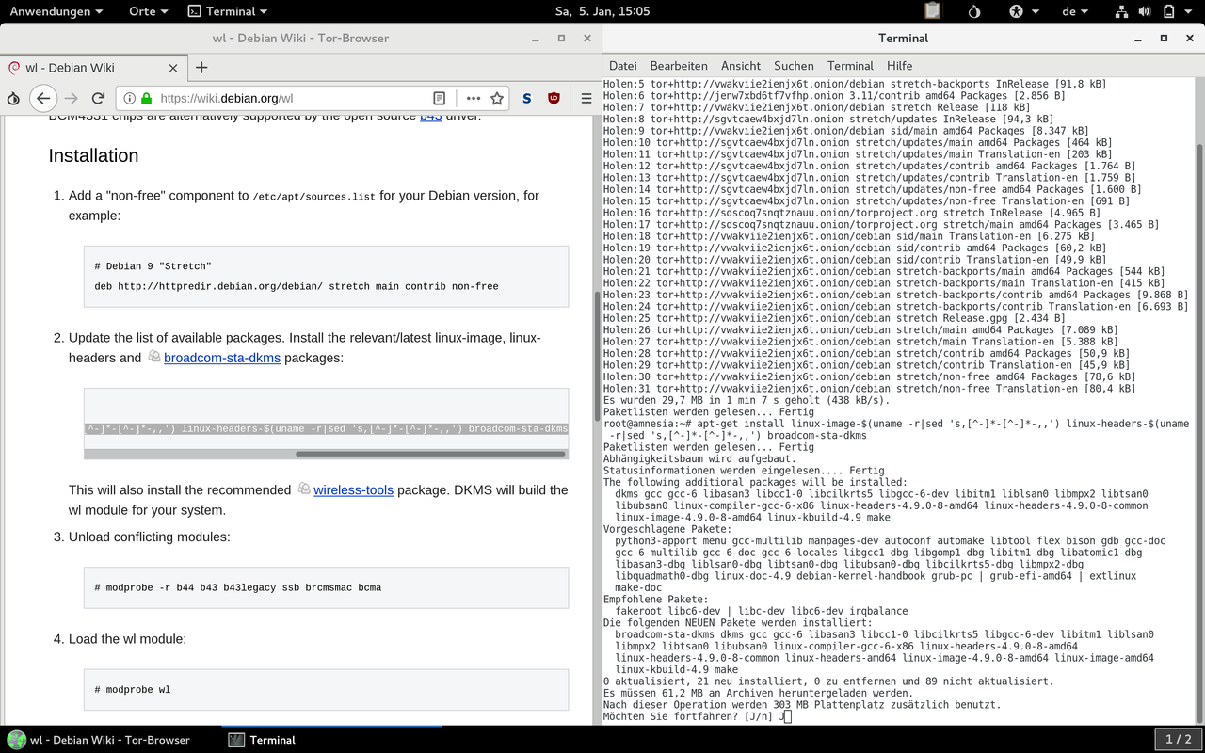Open the Ansicht menu in Terminal

click(741, 66)
